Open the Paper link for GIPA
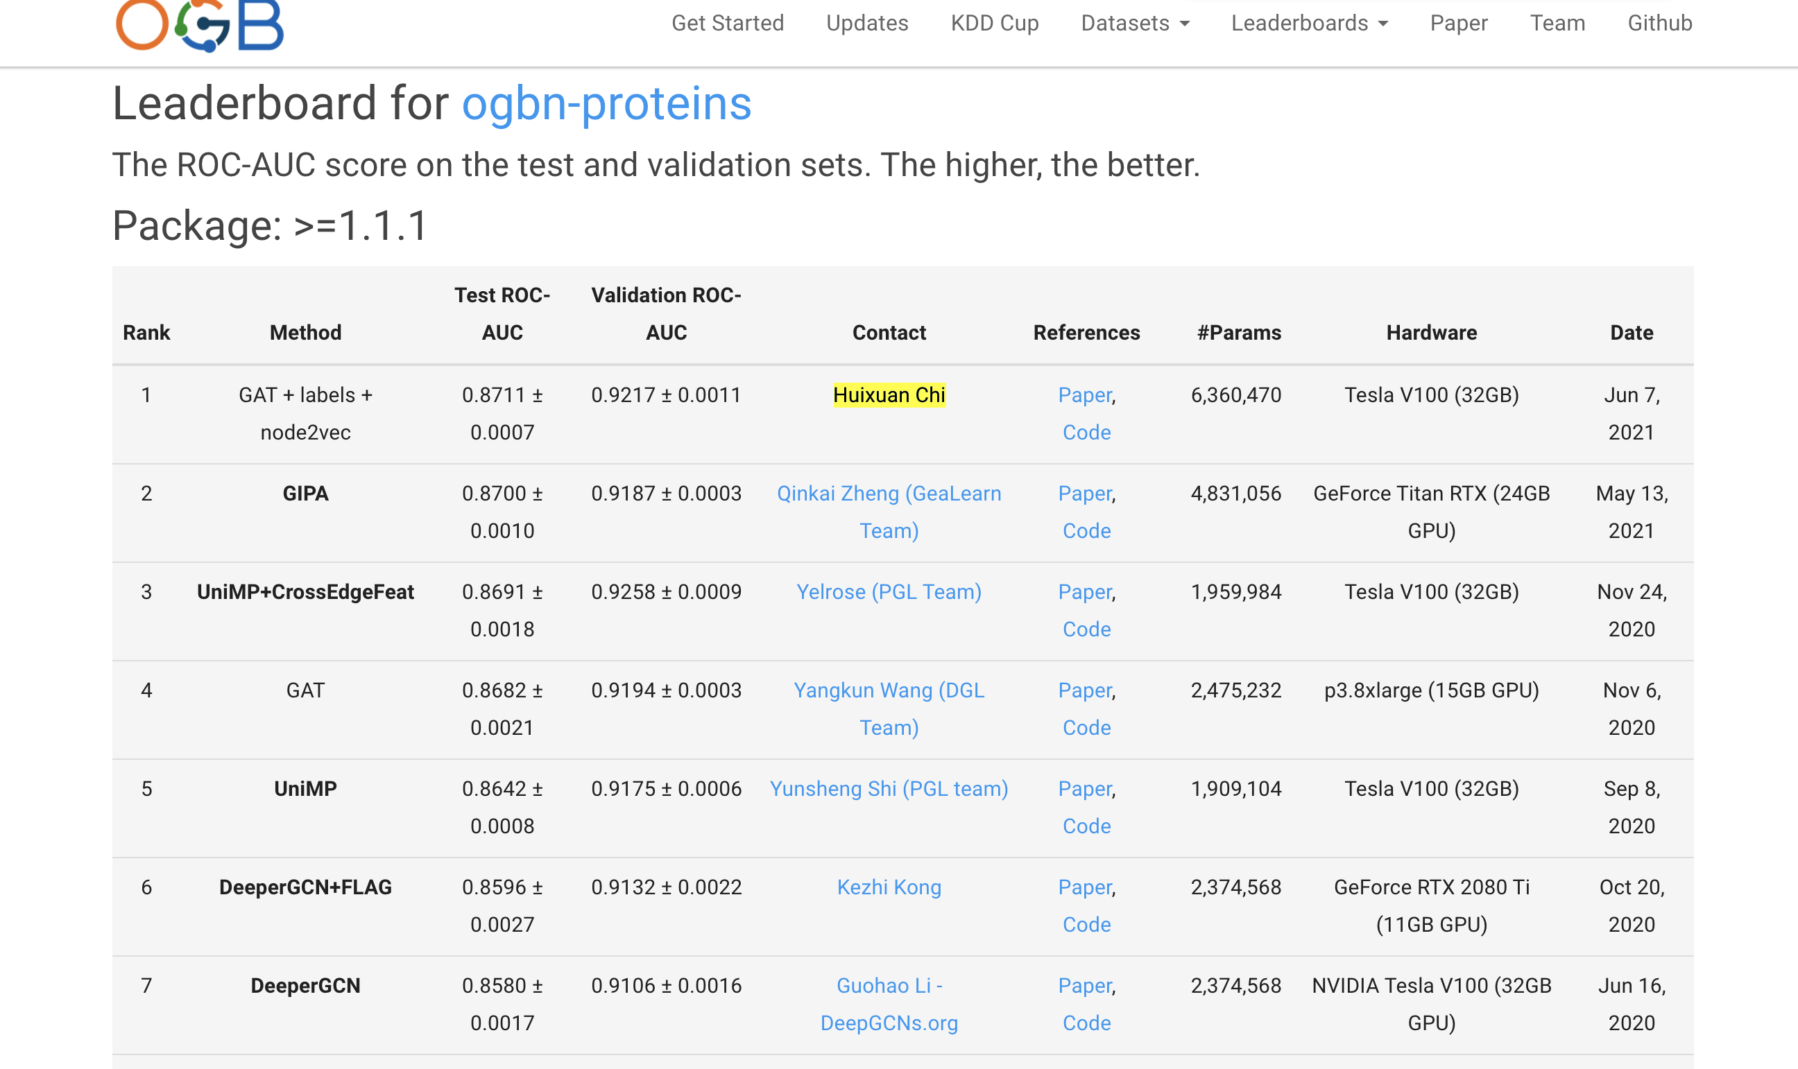The width and height of the screenshot is (1798, 1069). [x=1085, y=494]
